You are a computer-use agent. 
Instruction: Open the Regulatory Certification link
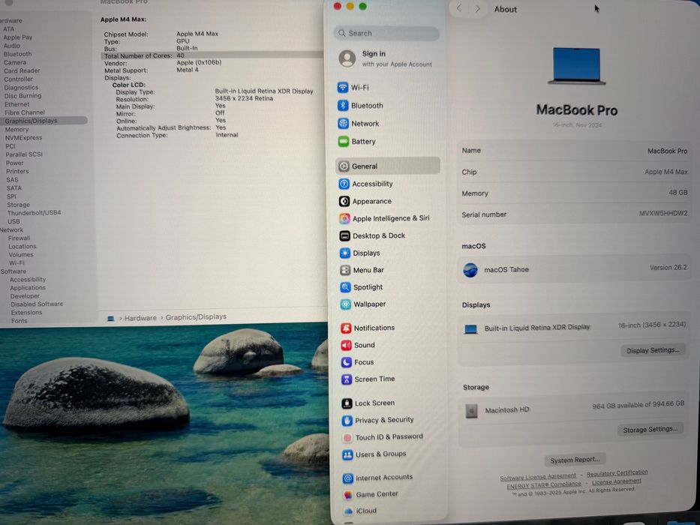[617, 472]
